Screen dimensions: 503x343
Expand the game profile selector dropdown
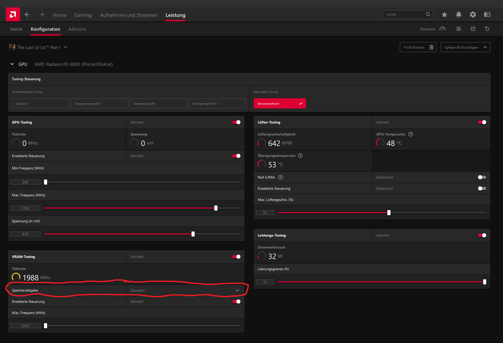click(x=66, y=47)
